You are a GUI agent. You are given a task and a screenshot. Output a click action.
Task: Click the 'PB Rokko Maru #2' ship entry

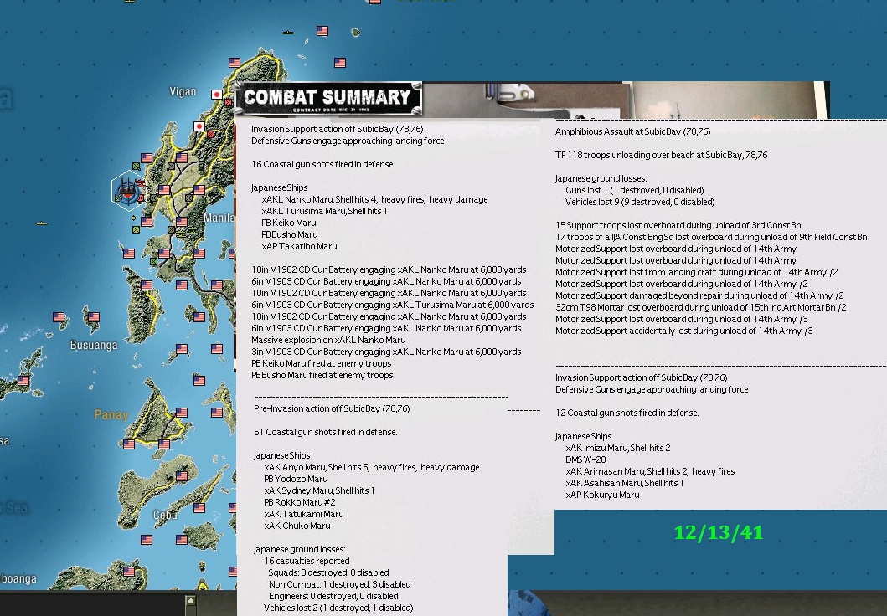299,502
